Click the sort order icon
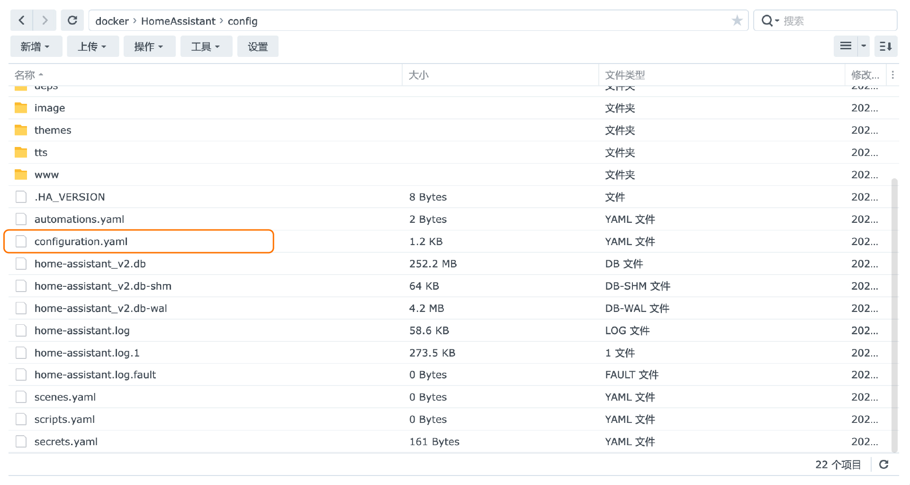The width and height of the screenshot is (910, 485). tap(885, 46)
